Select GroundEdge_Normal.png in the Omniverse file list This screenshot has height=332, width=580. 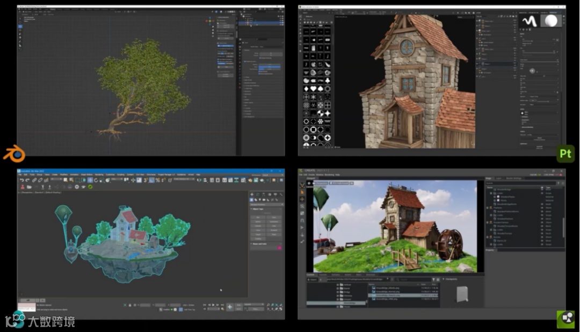coord(403,292)
